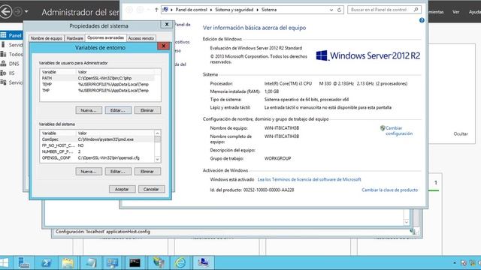
Task: Open the System Properties taskbar icon
Action: 203,262
